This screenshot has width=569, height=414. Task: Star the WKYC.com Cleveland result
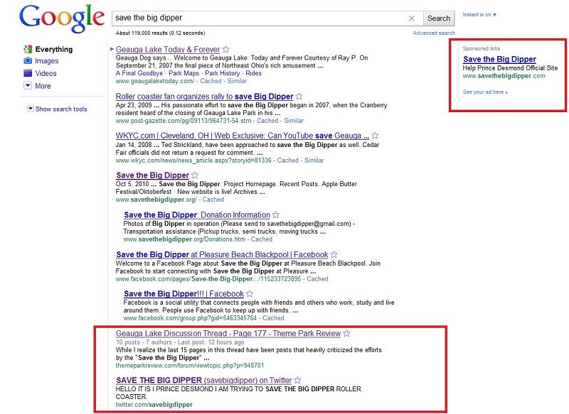[x=376, y=136]
